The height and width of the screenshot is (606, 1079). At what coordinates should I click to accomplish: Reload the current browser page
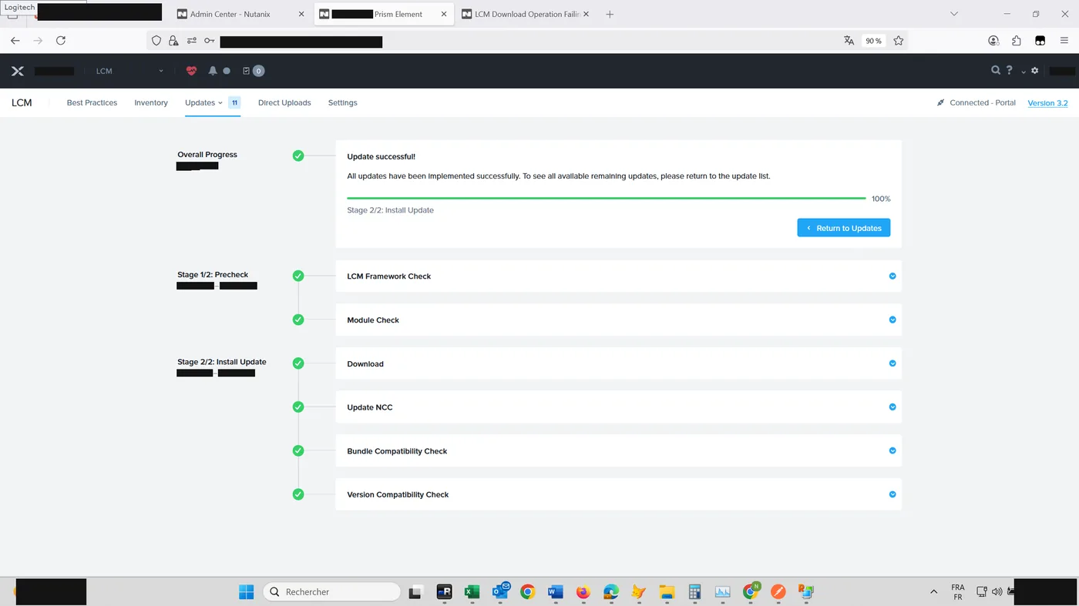61,41
